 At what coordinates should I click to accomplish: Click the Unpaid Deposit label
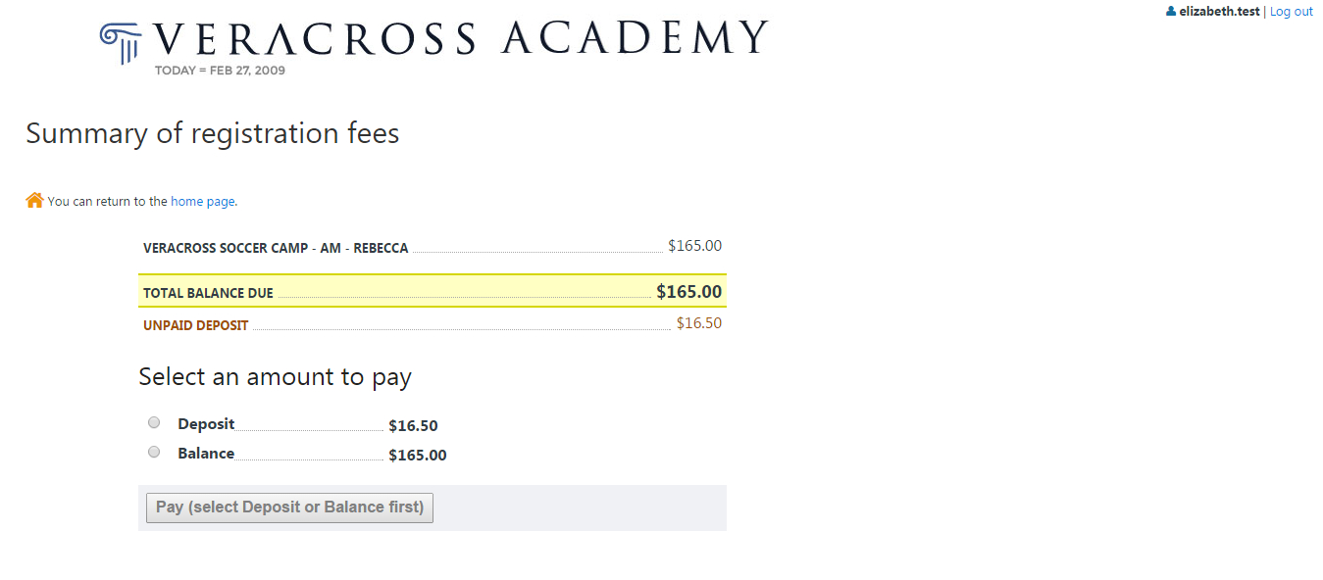[x=196, y=325]
